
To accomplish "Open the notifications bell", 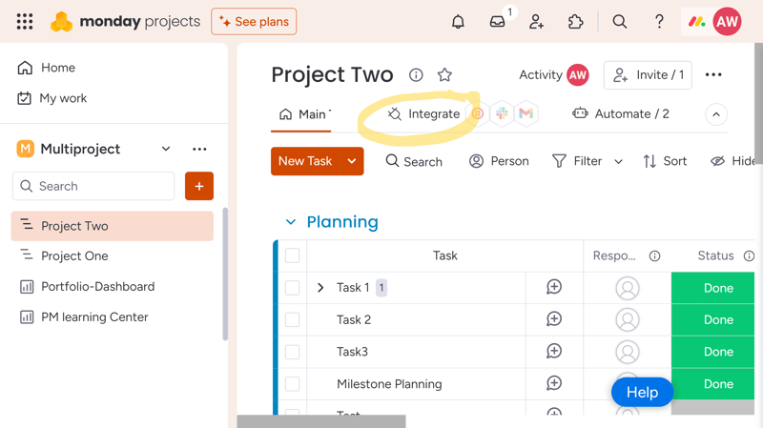I will (x=458, y=21).
